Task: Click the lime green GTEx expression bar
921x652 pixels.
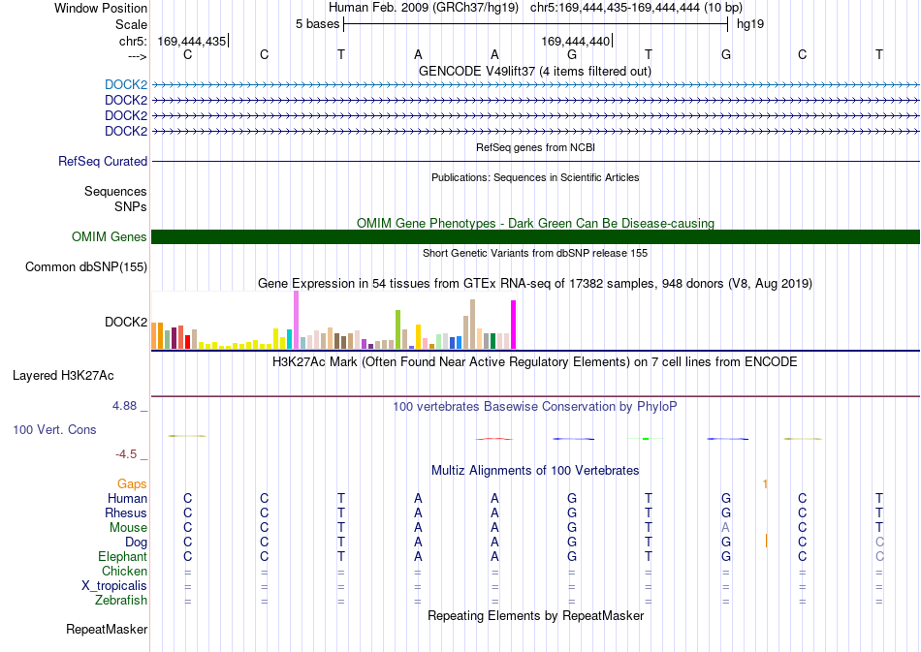Action: (397, 329)
